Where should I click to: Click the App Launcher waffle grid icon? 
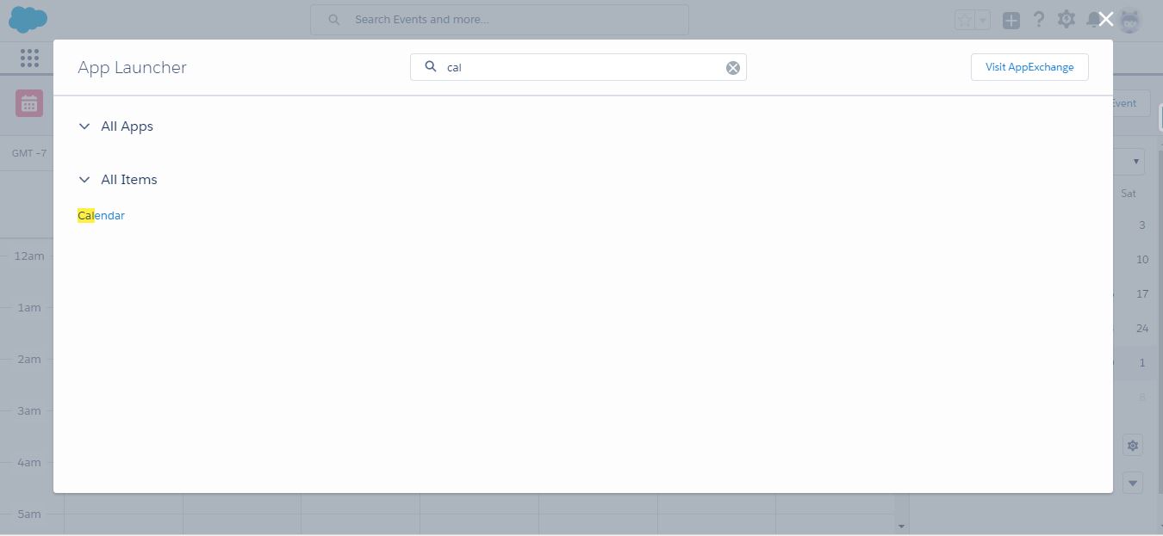(28, 58)
